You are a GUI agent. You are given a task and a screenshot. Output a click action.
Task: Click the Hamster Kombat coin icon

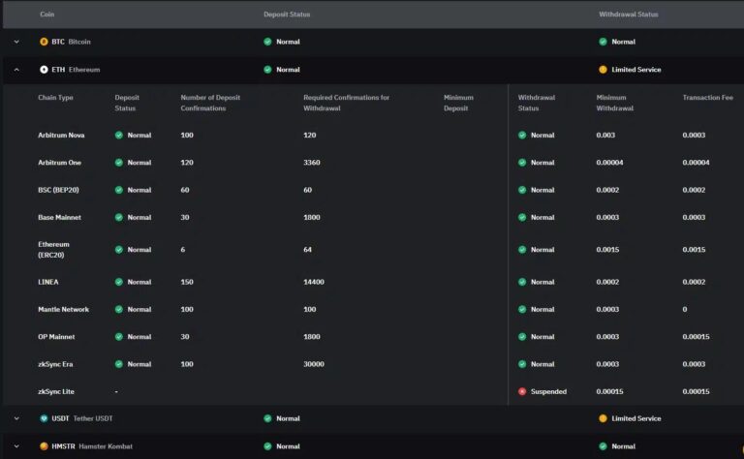coord(44,446)
